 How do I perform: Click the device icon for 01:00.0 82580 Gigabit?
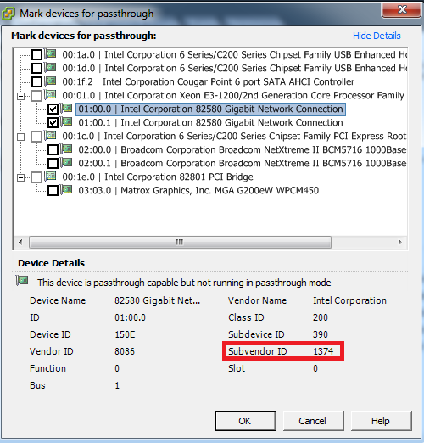point(67,108)
